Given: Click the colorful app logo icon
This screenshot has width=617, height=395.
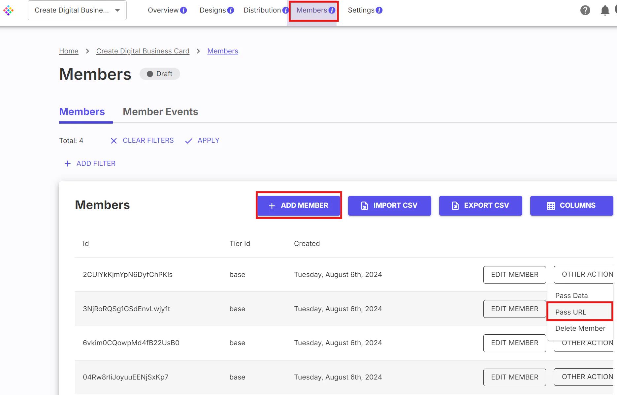Looking at the screenshot, I should pos(8,11).
